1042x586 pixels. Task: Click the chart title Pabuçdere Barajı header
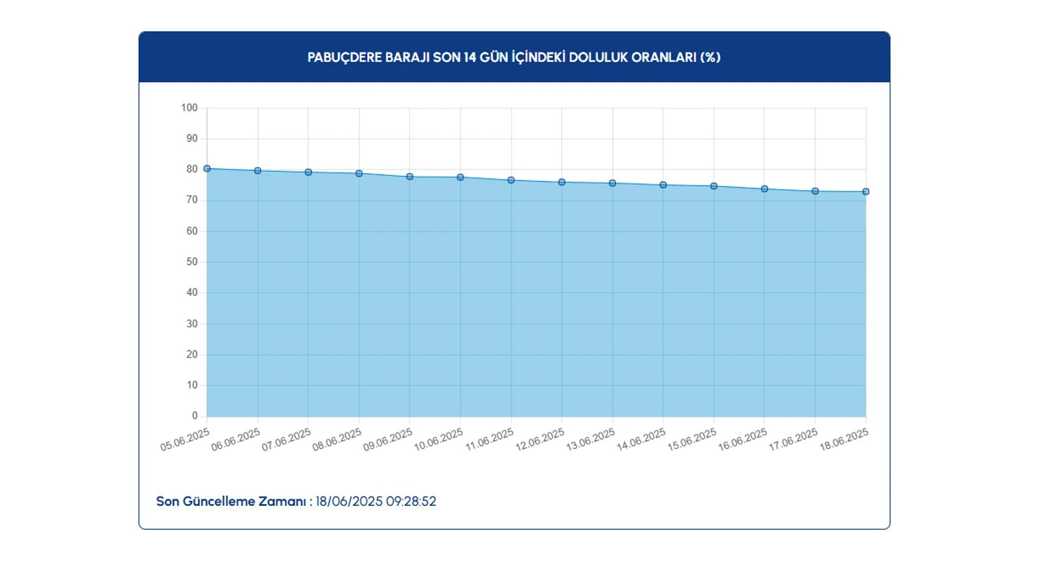pyautogui.click(x=514, y=57)
